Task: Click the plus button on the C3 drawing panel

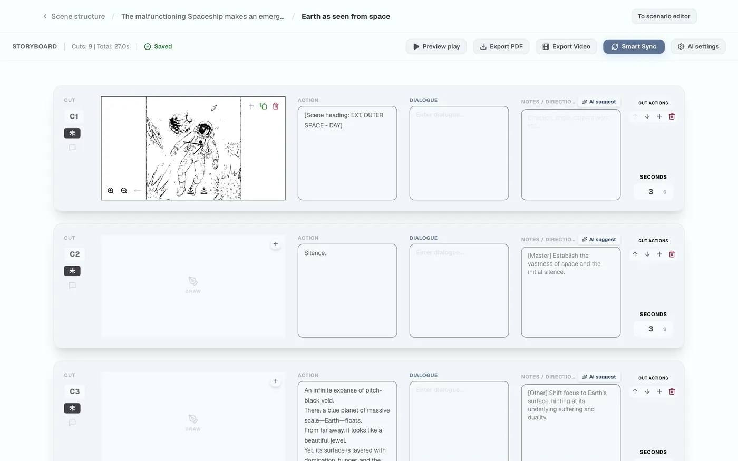Action: (276, 381)
